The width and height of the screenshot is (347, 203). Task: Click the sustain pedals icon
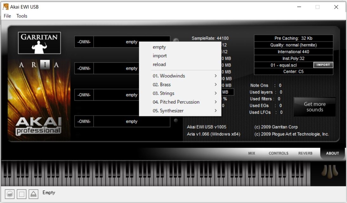coord(329,172)
